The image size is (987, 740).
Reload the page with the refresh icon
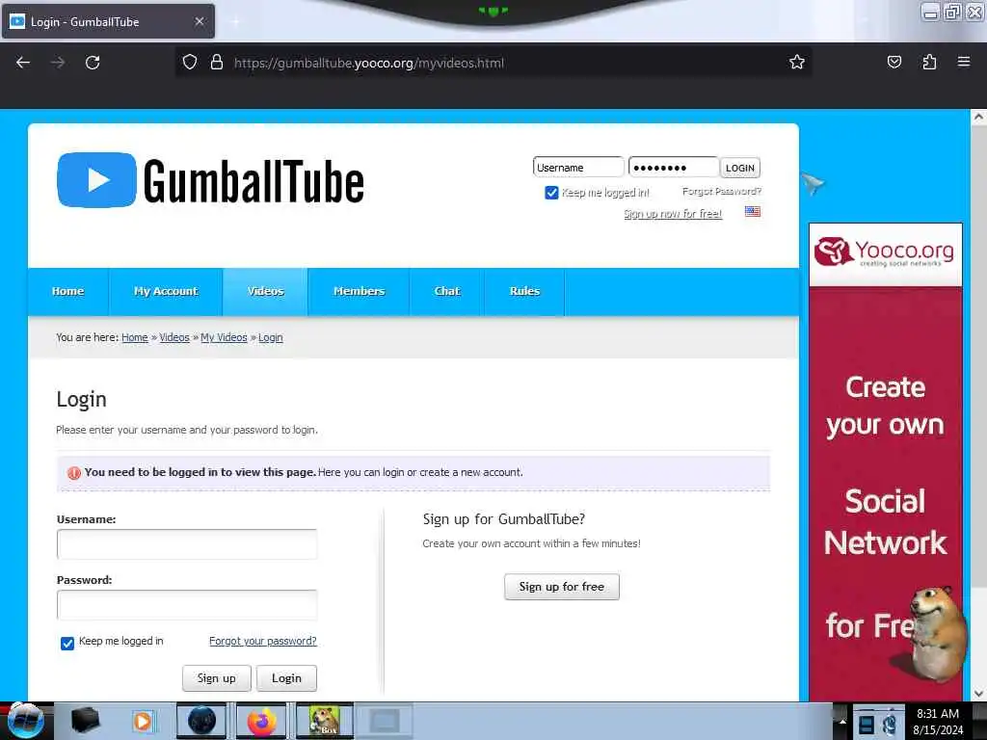tap(93, 63)
